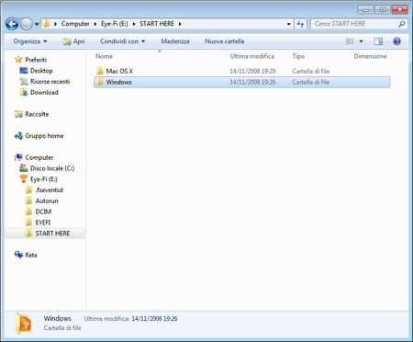413x342 pixels.
Task: Open the EYEFI folder in the tree
Action: [x=43, y=222]
